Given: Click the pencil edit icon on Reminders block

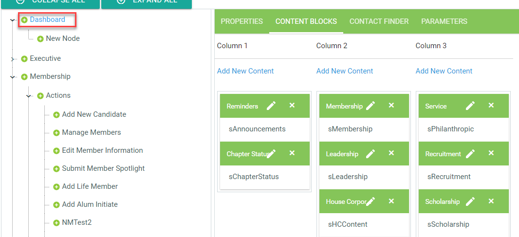Looking at the screenshot, I should [271, 106].
